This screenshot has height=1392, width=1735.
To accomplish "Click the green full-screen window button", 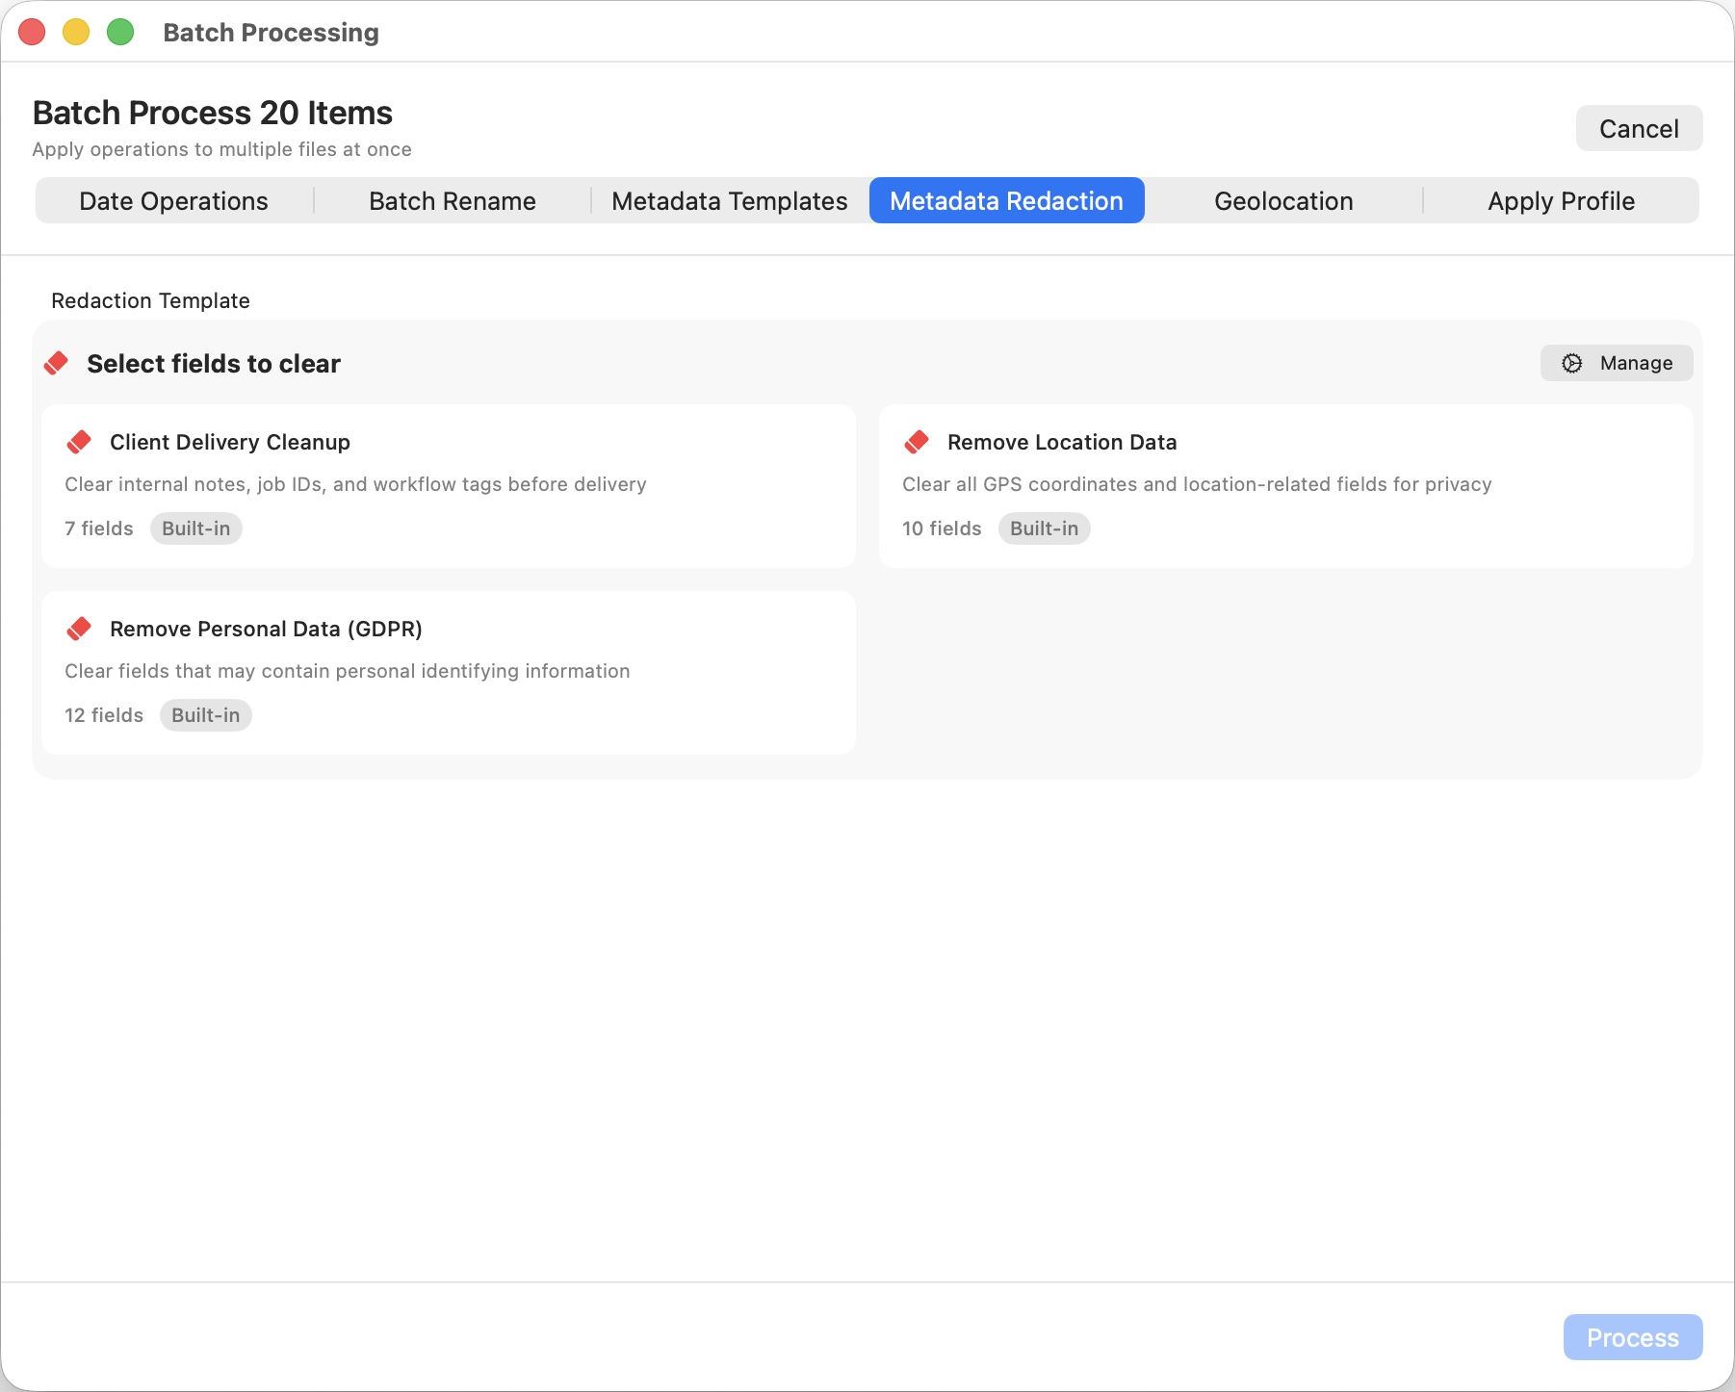I will click(120, 32).
